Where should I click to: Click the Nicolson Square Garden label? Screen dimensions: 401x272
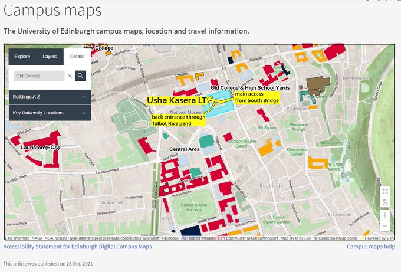(242, 143)
